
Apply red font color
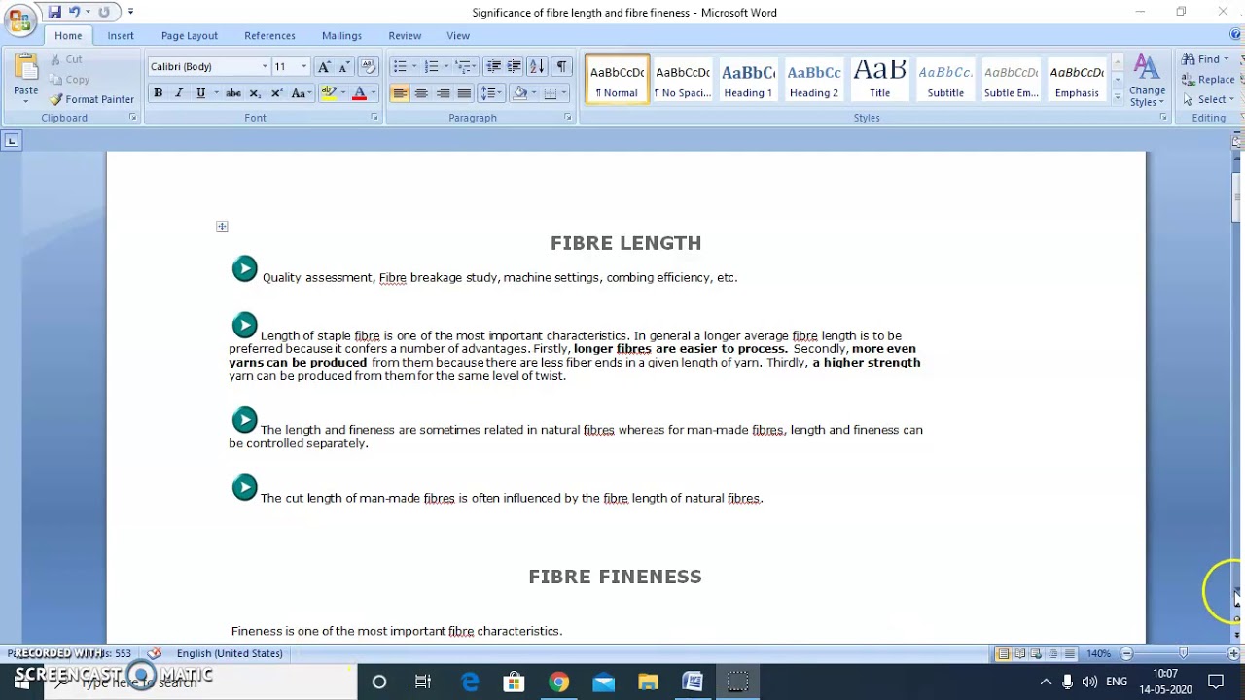(x=359, y=93)
